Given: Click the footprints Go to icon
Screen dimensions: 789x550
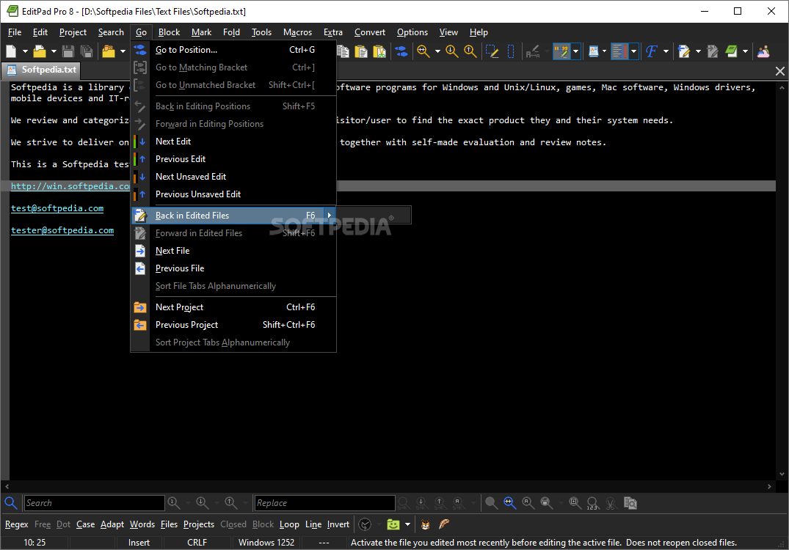Looking at the screenshot, I should [401, 51].
